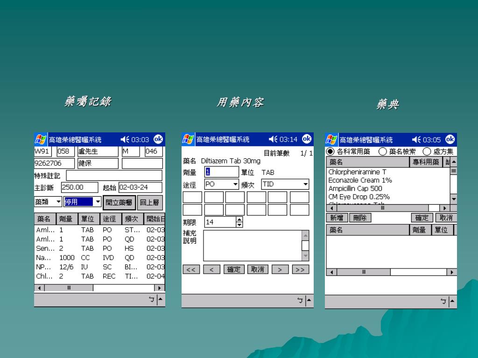Select Chlorpheniramine T in drug list
The height and width of the screenshot is (358, 478).
pos(357,172)
